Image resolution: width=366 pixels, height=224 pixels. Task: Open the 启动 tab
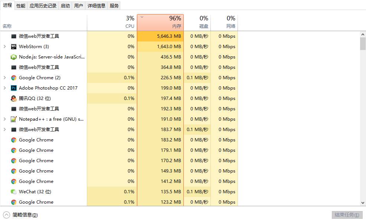[65, 6]
